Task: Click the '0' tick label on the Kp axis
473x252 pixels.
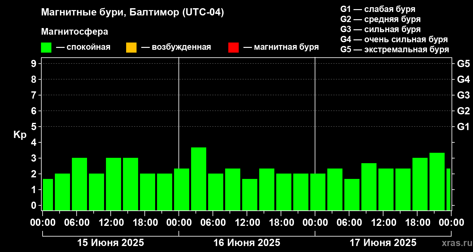Action: (34, 205)
